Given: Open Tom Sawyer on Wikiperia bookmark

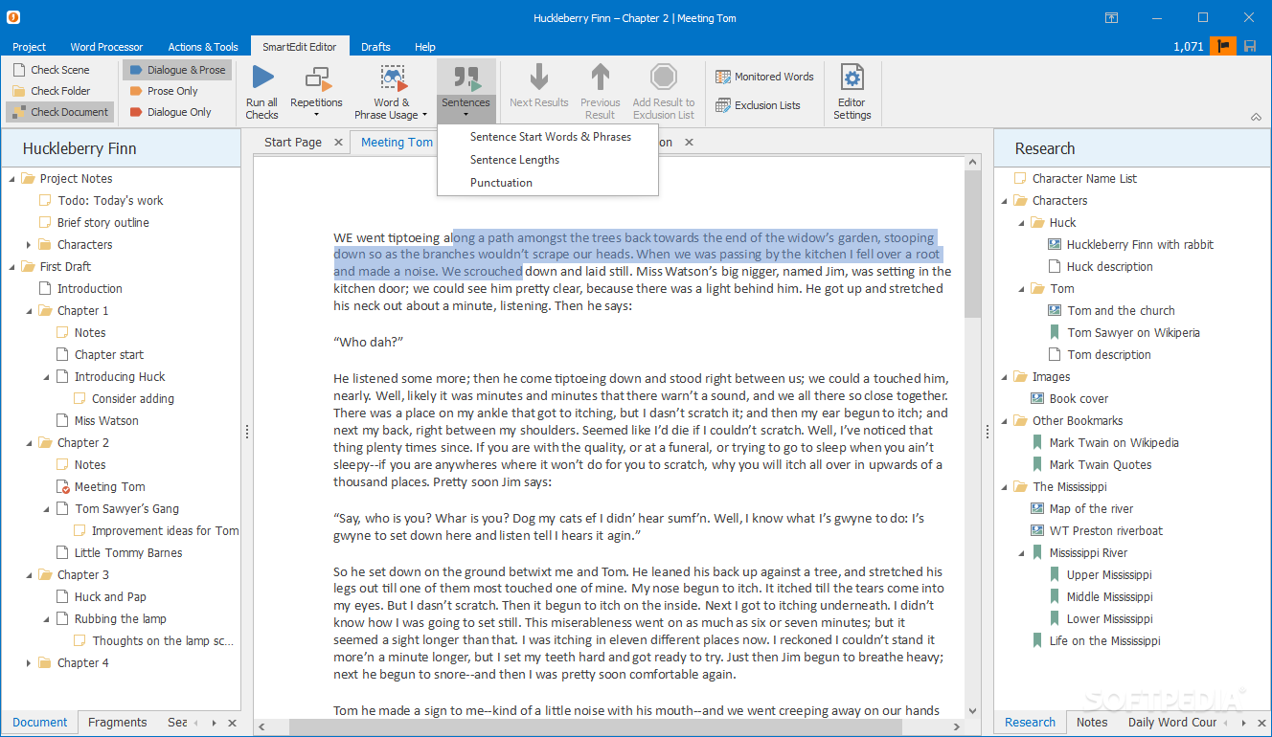Looking at the screenshot, I should click(x=1124, y=333).
